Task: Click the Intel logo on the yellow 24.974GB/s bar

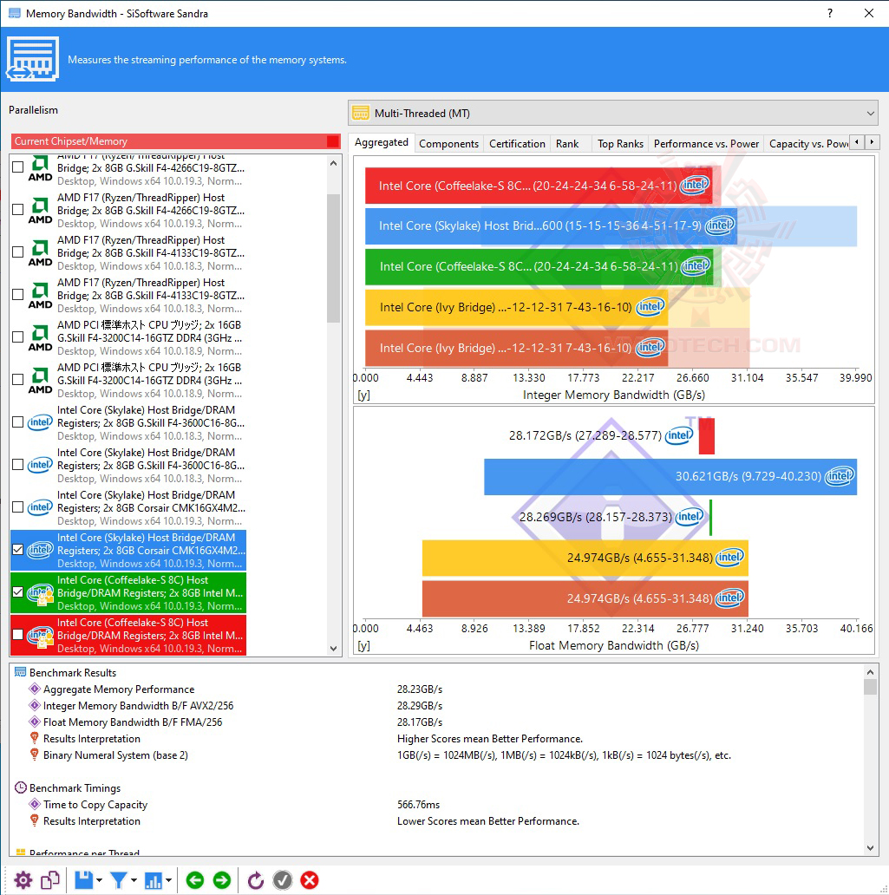Action: 729,557
